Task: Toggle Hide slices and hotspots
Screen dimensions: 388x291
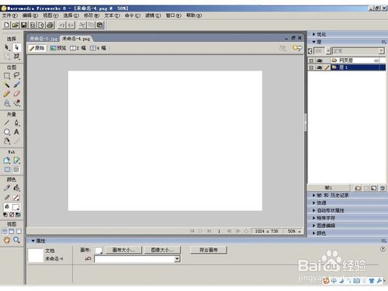Action: (7, 170)
